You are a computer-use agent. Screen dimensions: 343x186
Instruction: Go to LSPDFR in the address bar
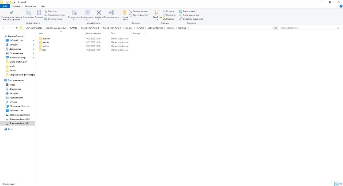tap(140, 28)
